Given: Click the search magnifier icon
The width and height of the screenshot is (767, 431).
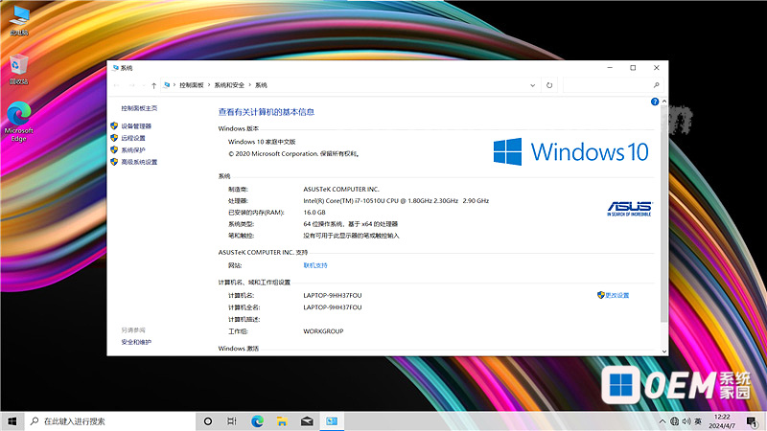Looking at the screenshot, I should point(656,85).
